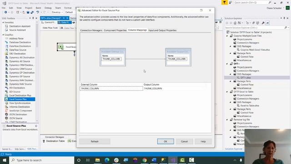Click notifications flag icon in title bar
Screen dimensions: 291x164
point(224,2)
